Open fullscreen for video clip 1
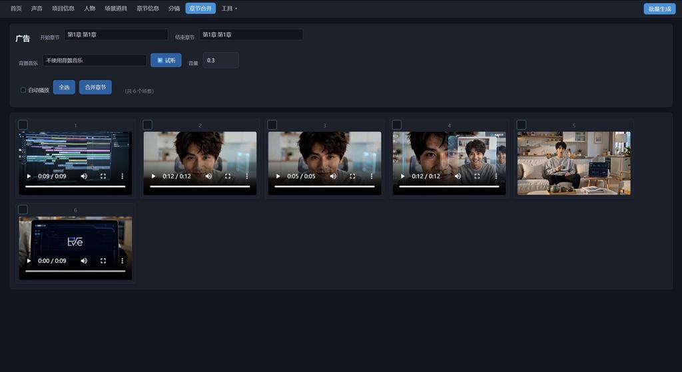This screenshot has height=372, width=682. 103,176
